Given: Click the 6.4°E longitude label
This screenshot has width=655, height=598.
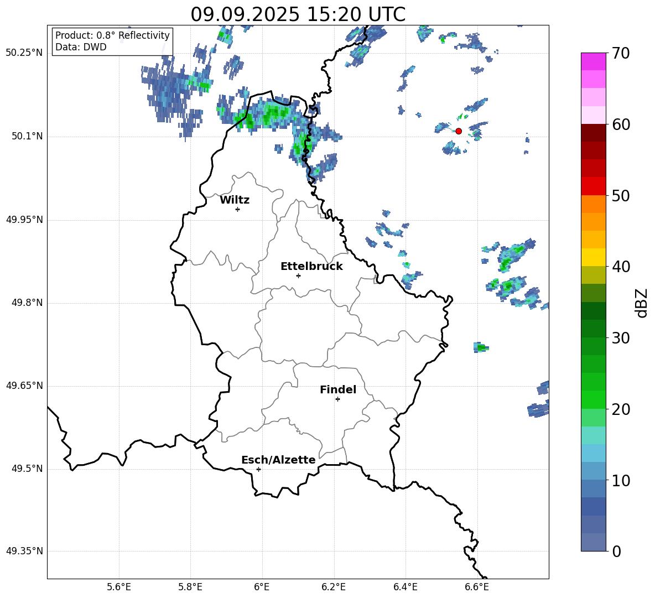Looking at the screenshot, I should click(x=405, y=587).
